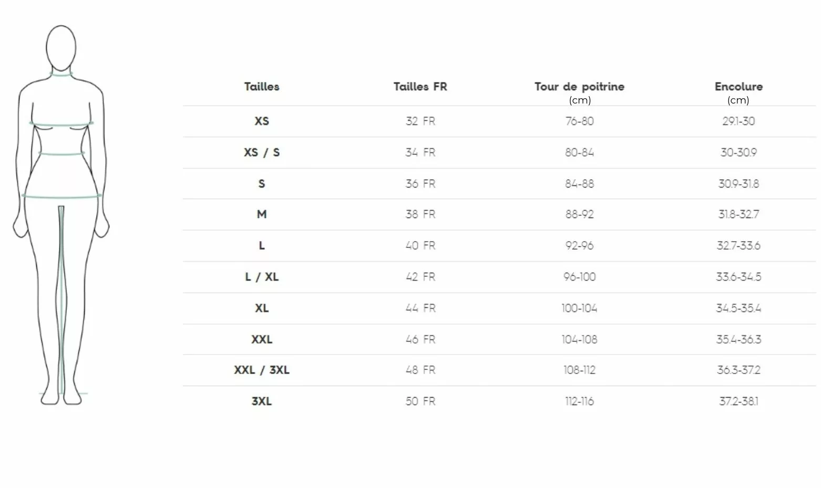The width and height of the screenshot is (821, 488).
Task: Select the XS / S size label
Action: (x=262, y=152)
